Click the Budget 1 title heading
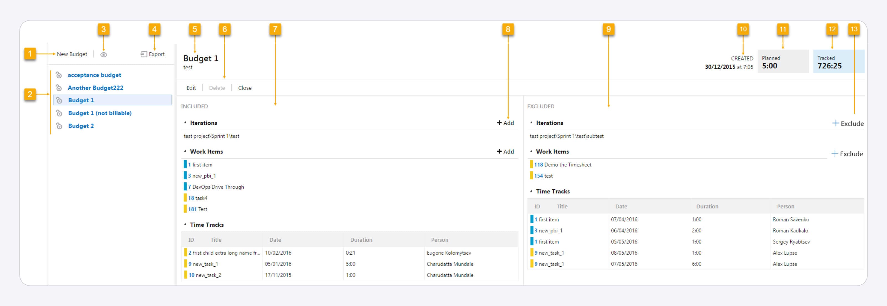The height and width of the screenshot is (306, 887). coord(201,58)
